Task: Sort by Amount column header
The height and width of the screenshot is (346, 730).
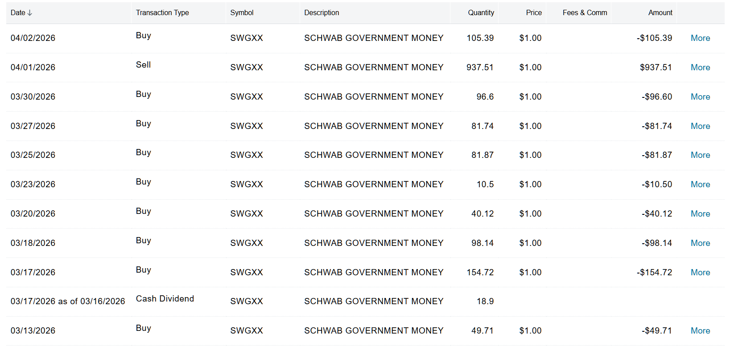Action: coord(660,13)
